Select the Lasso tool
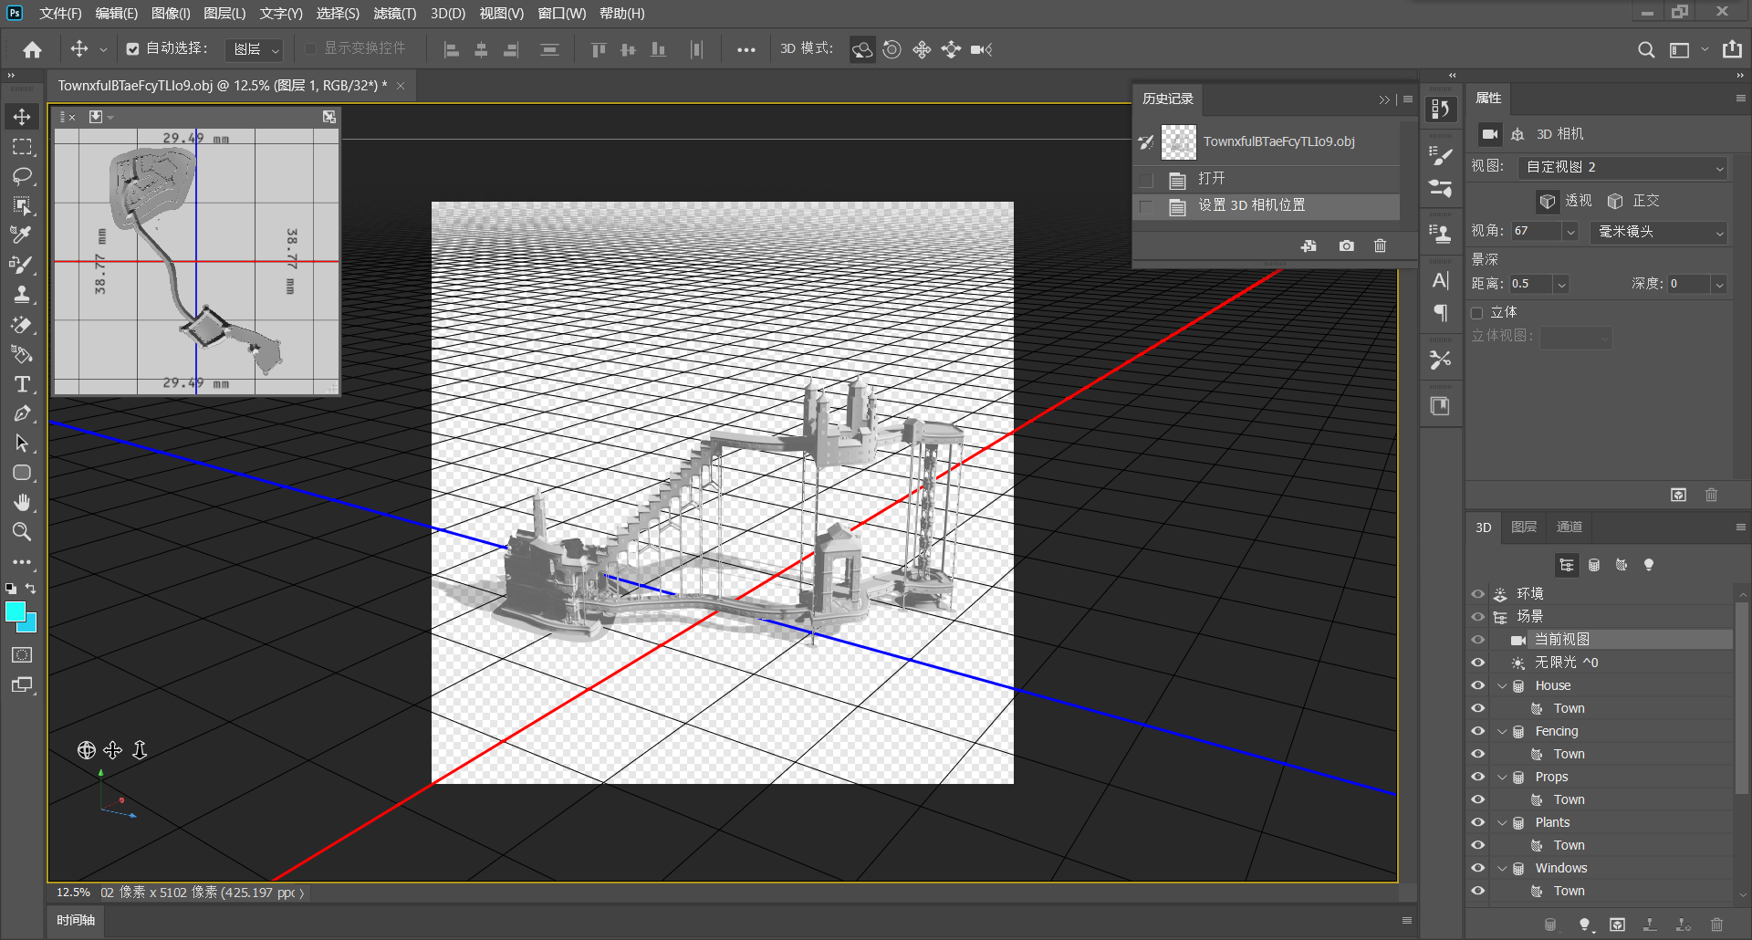1752x940 pixels. [x=22, y=176]
